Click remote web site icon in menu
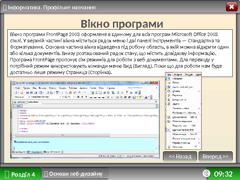This screenshot has width=240, height=180. pyautogui.click(x=169, y=87)
